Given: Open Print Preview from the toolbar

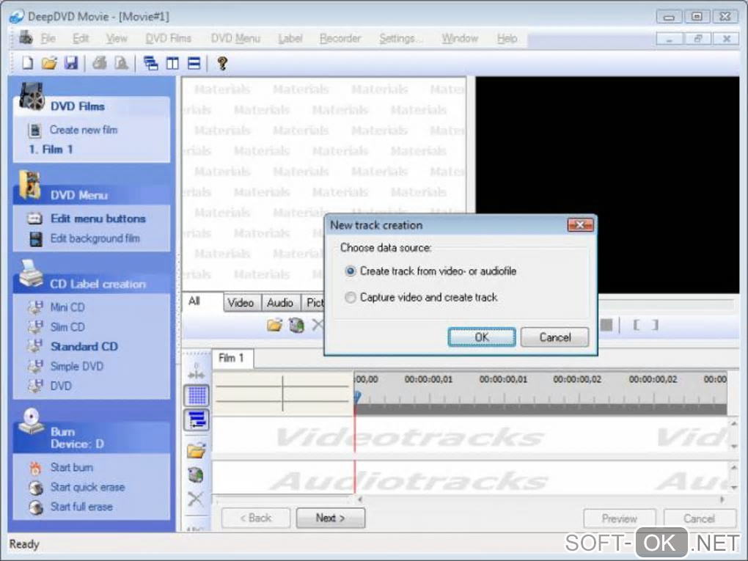Looking at the screenshot, I should tap(121, 63).
